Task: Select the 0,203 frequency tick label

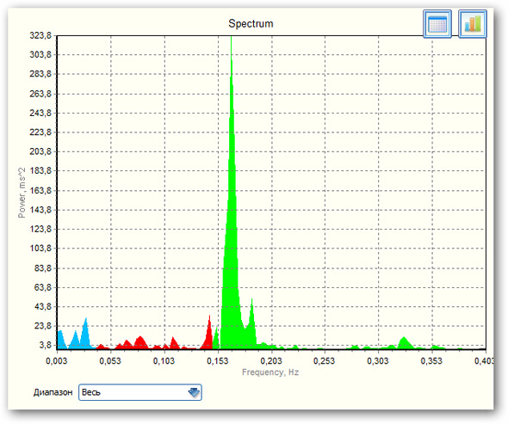Action: 271,361
